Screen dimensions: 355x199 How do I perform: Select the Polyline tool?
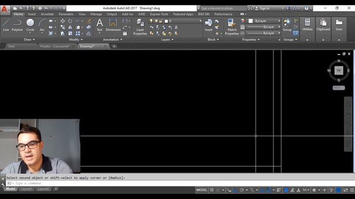[17, 25]
